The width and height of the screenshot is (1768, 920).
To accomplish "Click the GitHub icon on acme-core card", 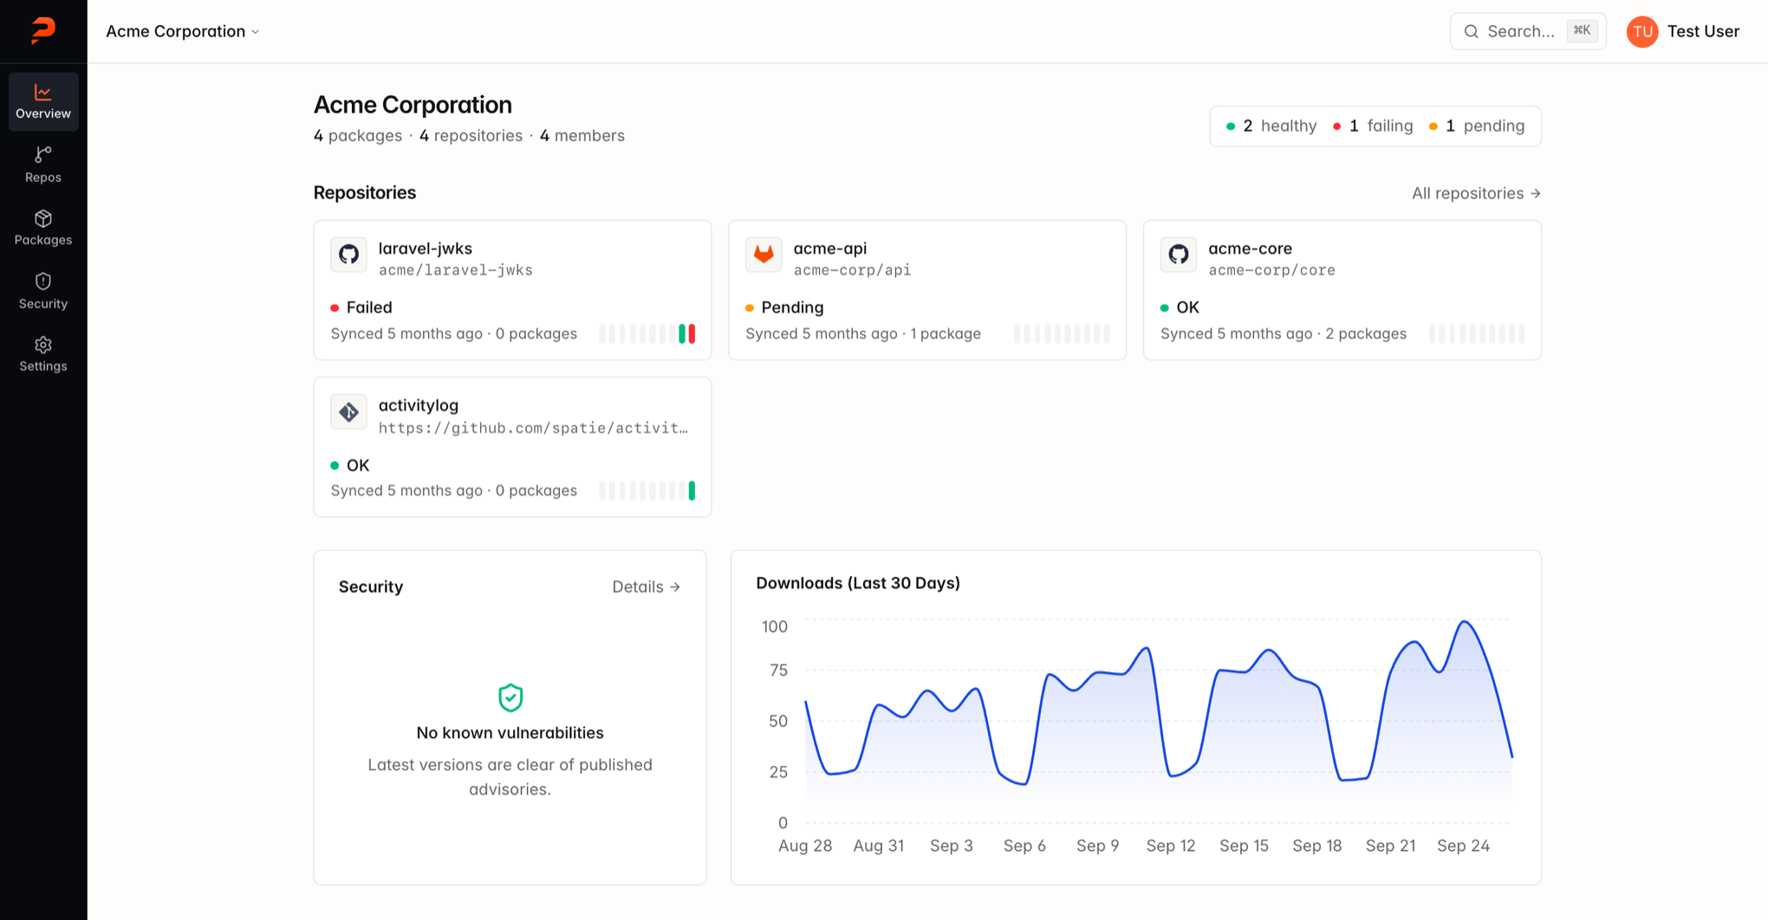I will [1179, 255].
